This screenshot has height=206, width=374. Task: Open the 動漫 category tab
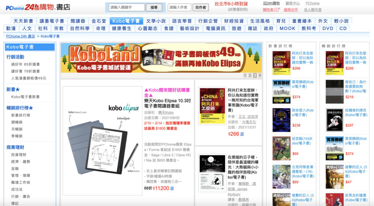coord(11,28)
